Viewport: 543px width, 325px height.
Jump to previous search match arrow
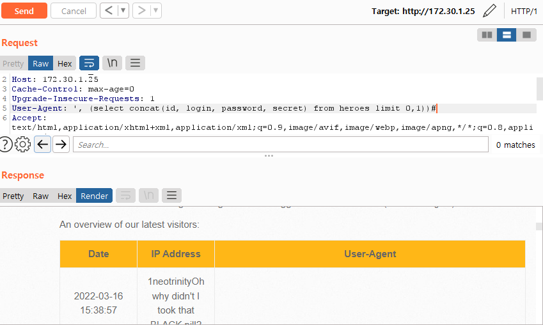pos(43,144)
